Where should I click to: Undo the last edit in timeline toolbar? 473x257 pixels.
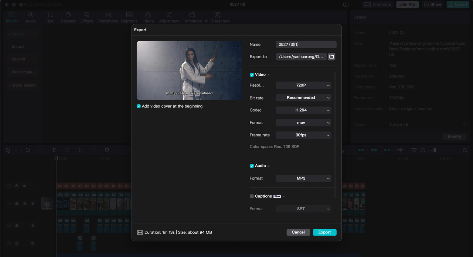tap(28, 150)
